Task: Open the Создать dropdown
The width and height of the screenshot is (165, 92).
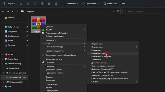Action: [x=9, y=4]
